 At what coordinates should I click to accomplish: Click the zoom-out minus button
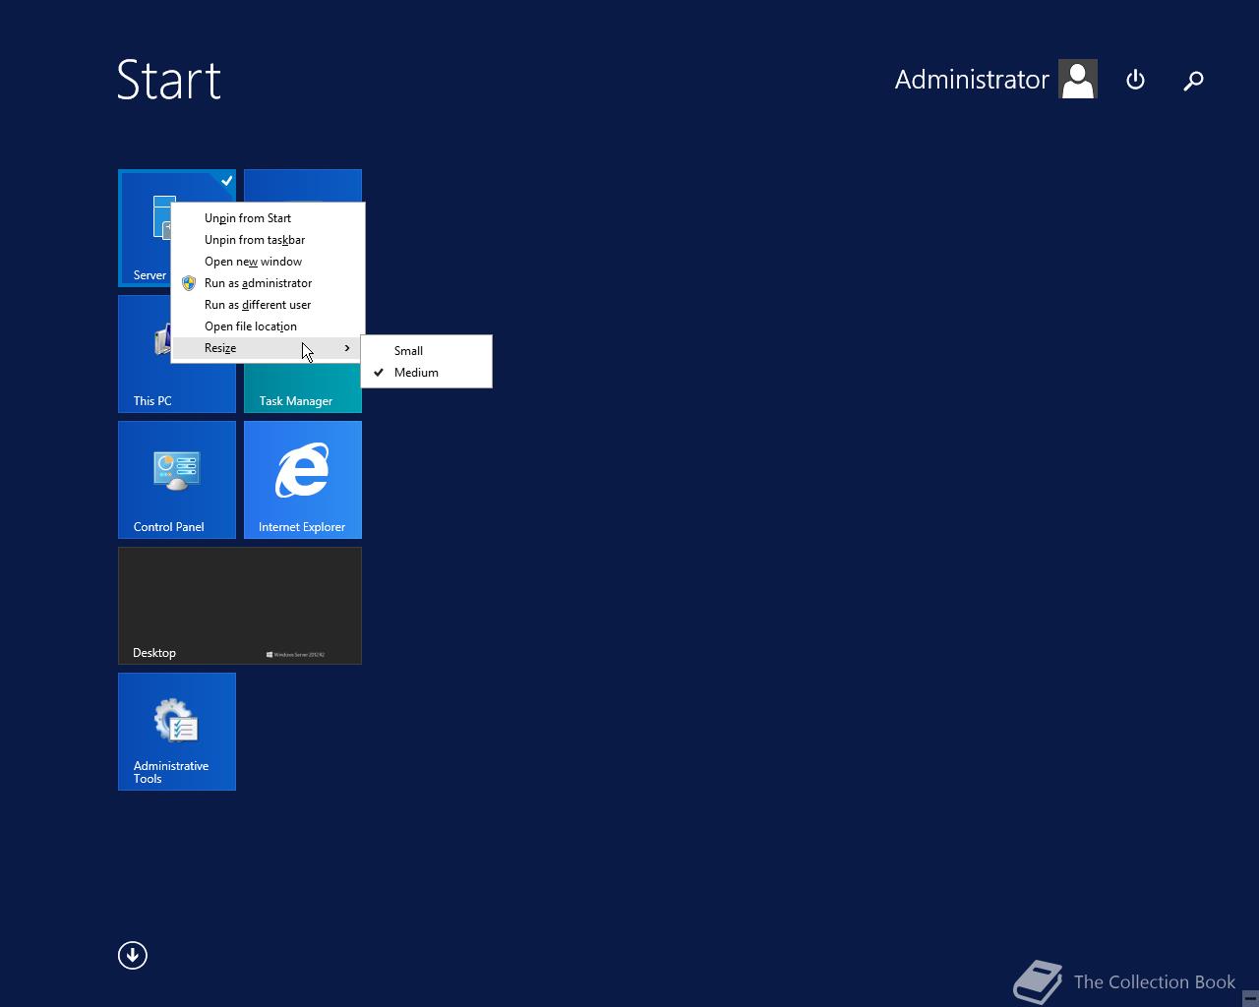pos(1250,998)
